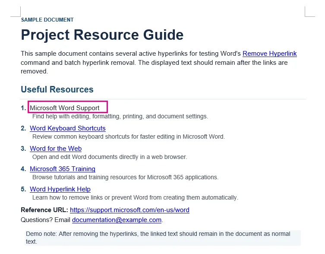Image resolution: width=325 pixels, height=254 pixels.
Task: Click the line 'Browse tutorials and training resources'
Action: tap(126, 177)
